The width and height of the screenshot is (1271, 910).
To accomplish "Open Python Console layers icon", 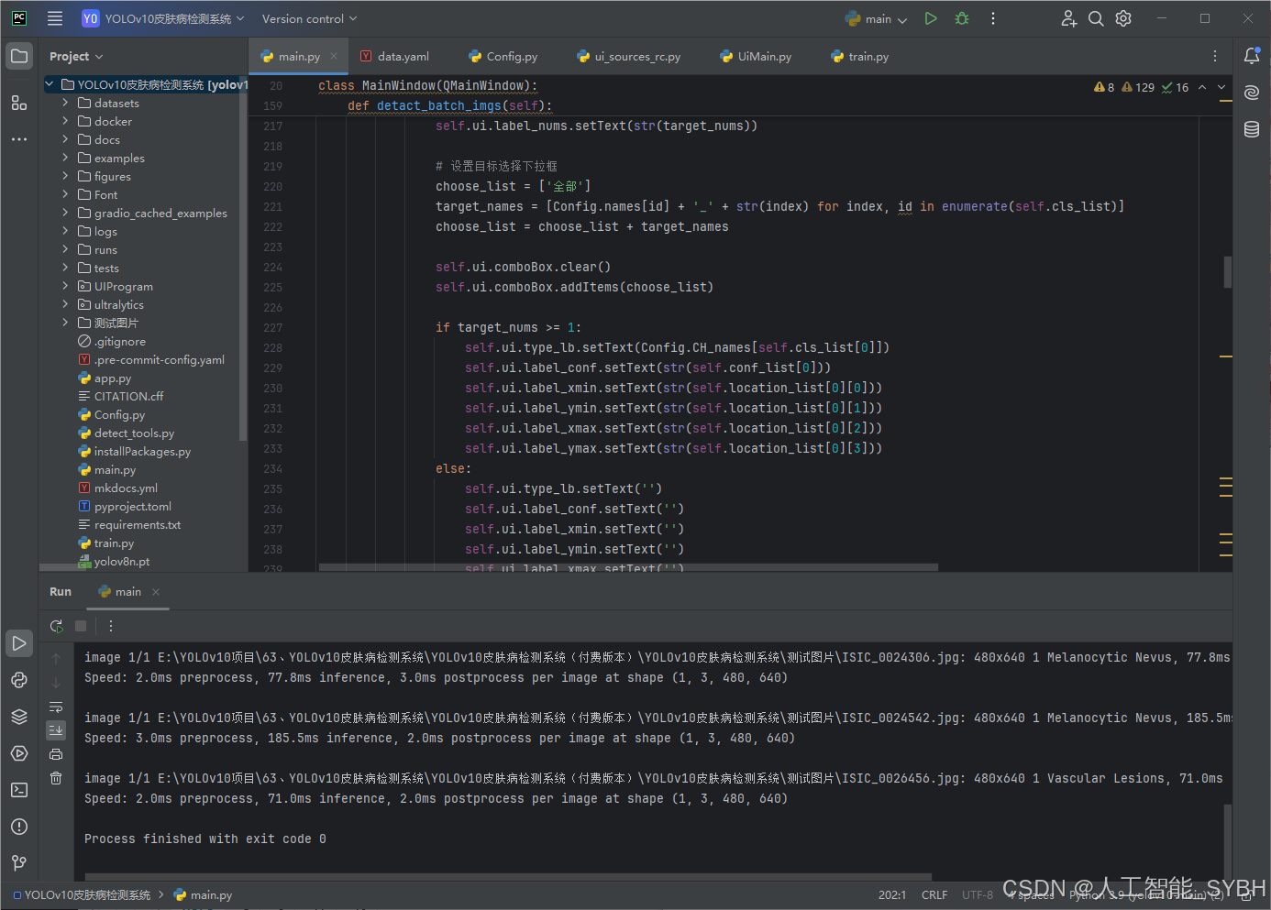I will click(x=19, y=717).
